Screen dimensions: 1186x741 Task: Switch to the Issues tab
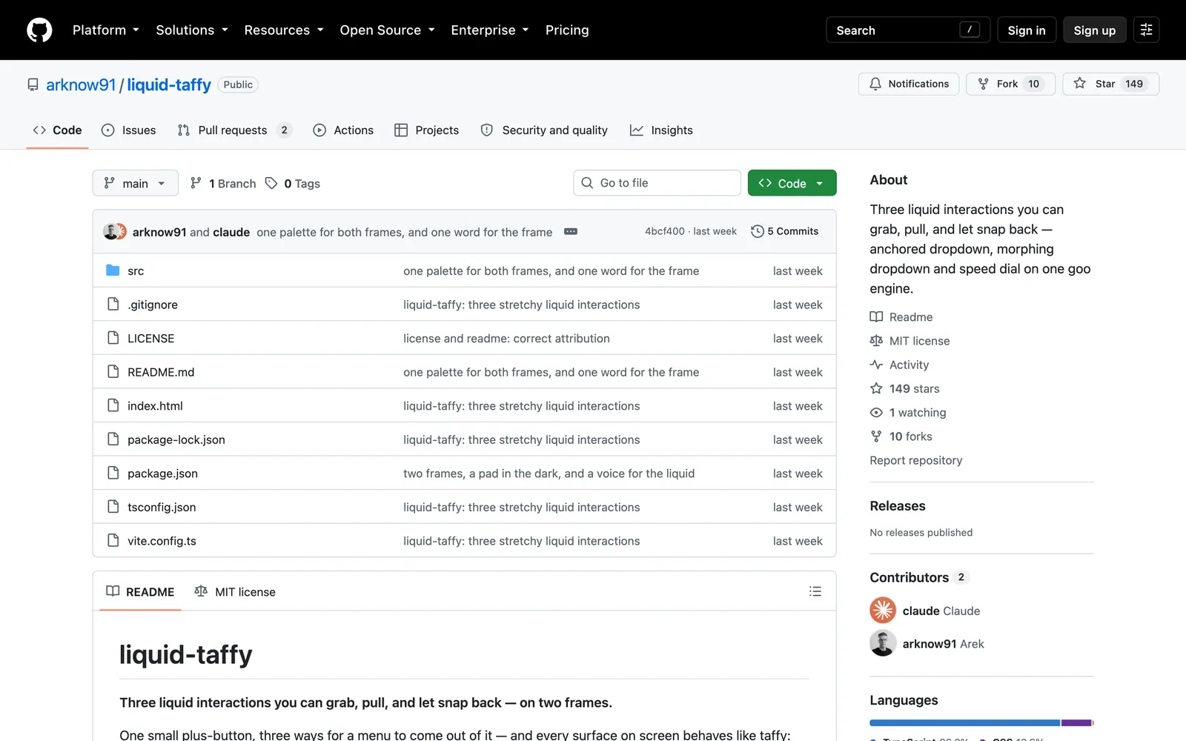129,130
